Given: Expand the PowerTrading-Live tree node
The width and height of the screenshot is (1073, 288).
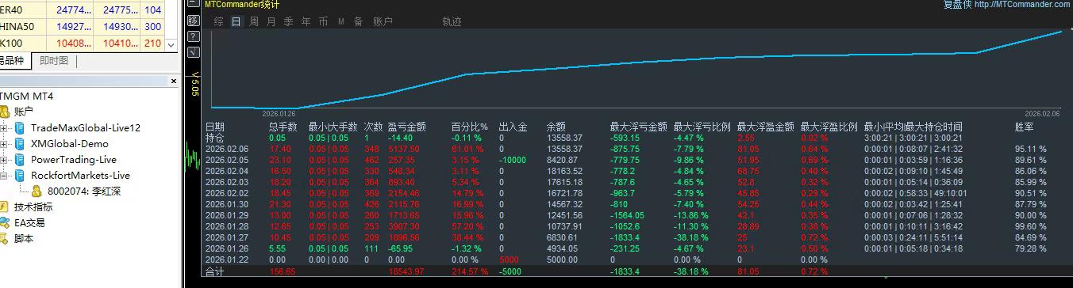Looking at the screenshot, I should coord(4,160).
